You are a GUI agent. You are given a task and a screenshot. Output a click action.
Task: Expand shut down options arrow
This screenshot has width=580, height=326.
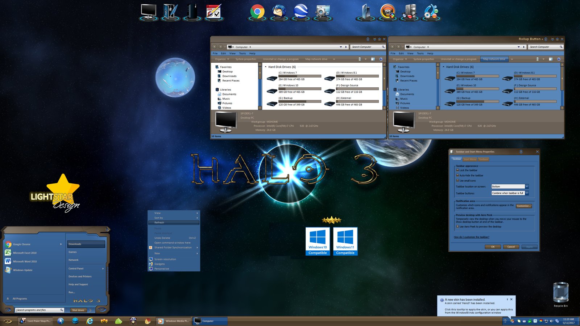(90, 310)
